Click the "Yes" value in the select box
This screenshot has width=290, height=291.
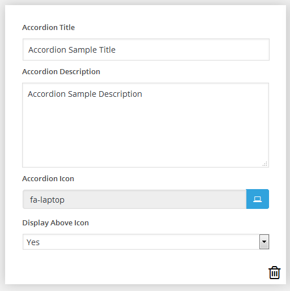[x=33, y=242]
